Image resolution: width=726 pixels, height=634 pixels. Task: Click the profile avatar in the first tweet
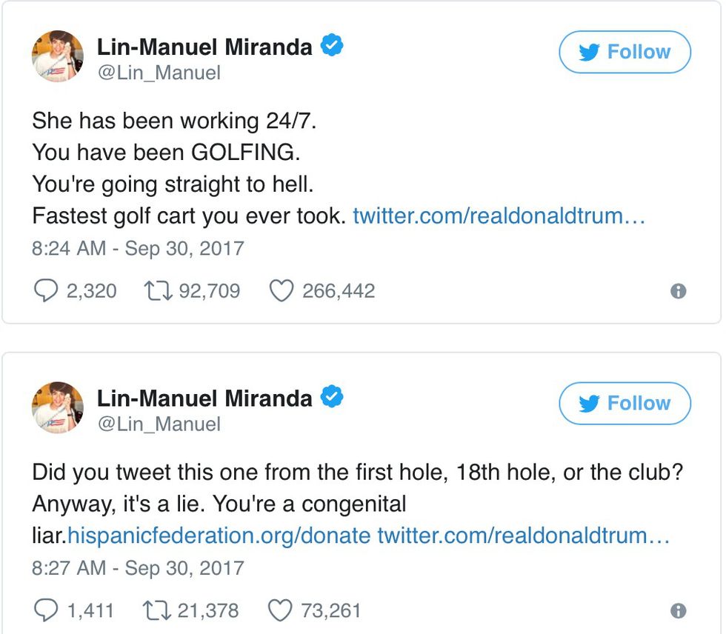click(x=57, y=56)
